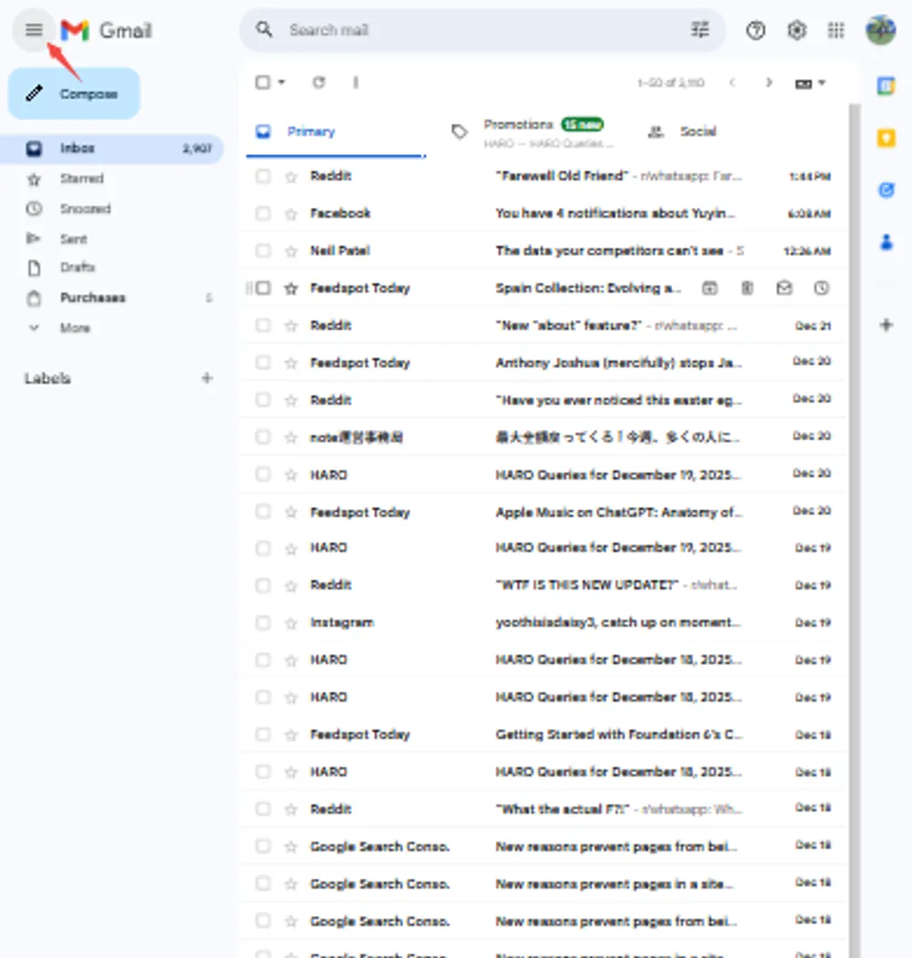Open the Help icon
Image resolution: width=912 pixels, height=958 pixels.
[756, 30]
